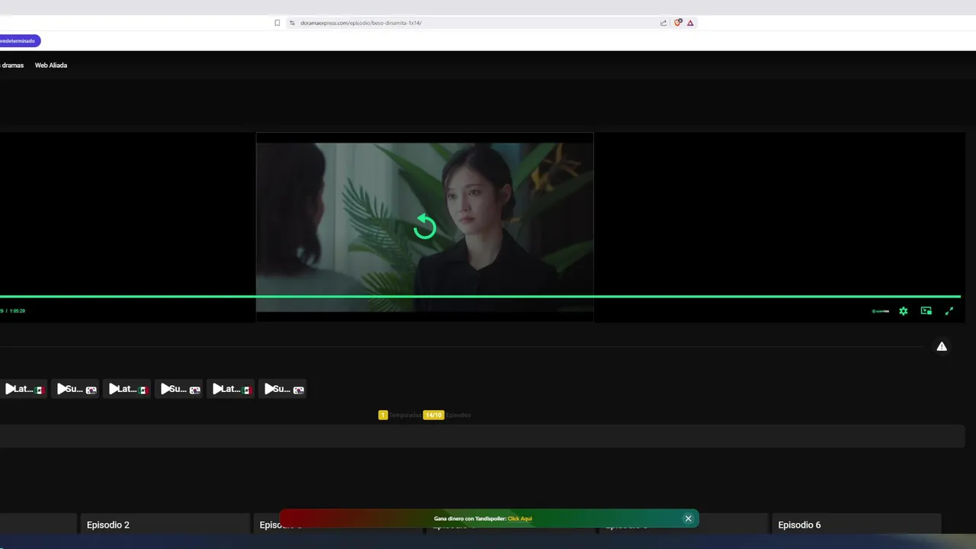Toggle fullscreen on the video player

pyautogui.click(x=949, y=311)
